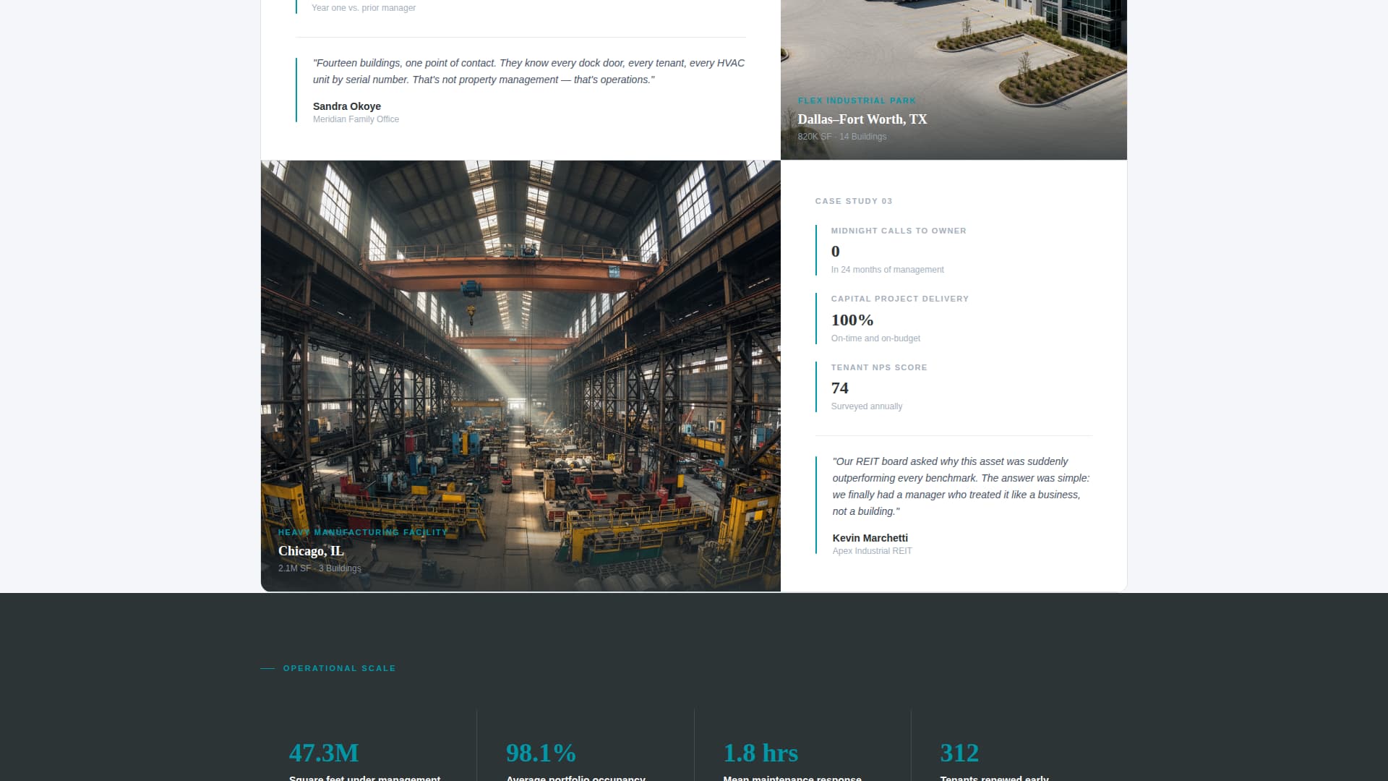Viewport: 1388px width, 781px height.
Task: Click the 98.1% average occupancy figure
Action: (x=541, y=753)
